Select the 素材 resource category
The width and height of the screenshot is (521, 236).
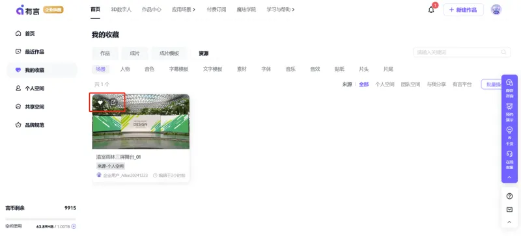(242, 69)
